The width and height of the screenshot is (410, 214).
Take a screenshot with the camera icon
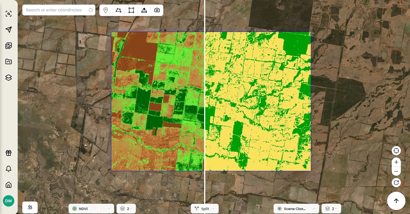(157, 10)
